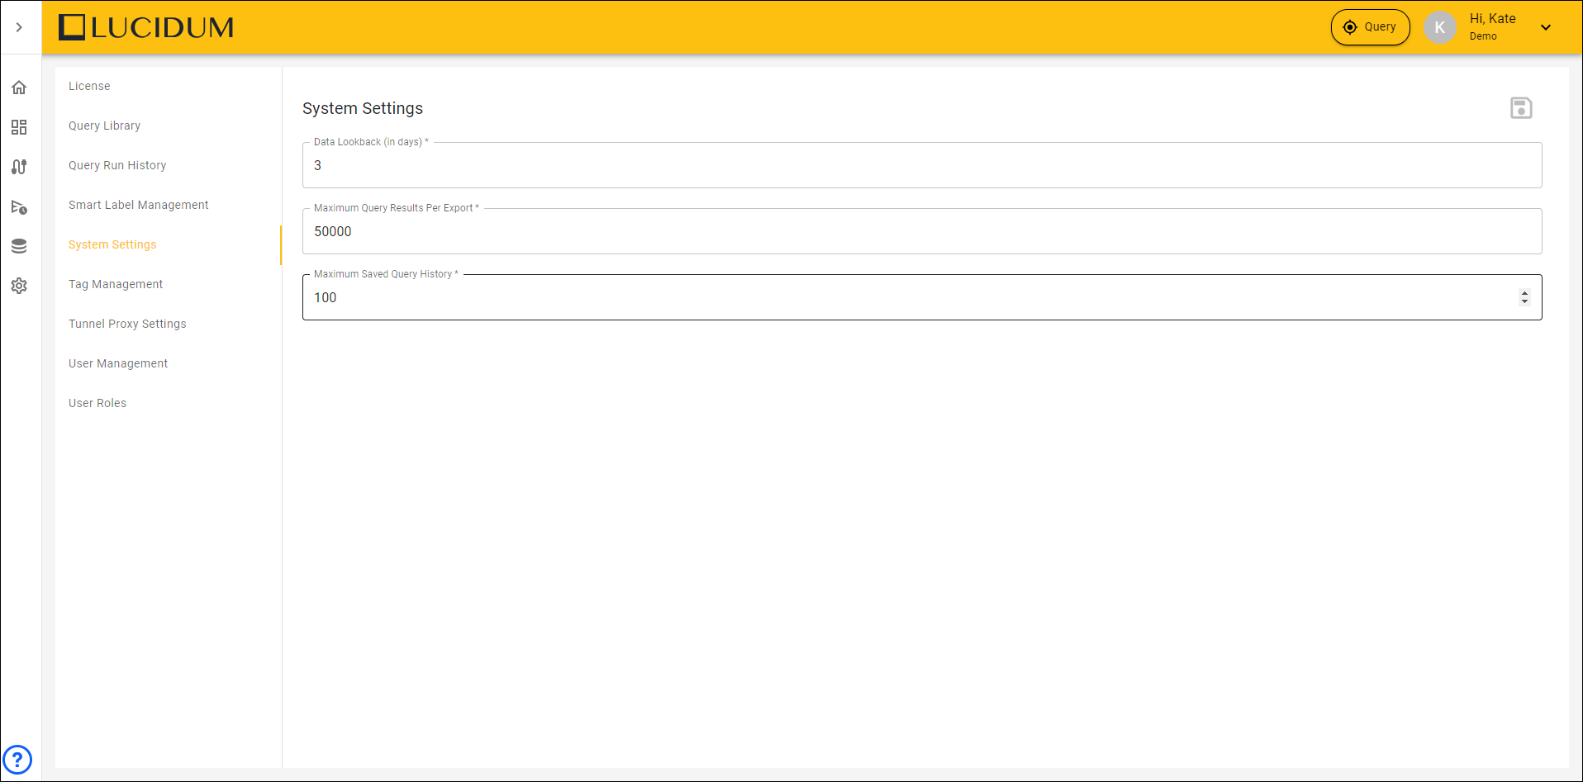Open User Management menu item
The width and height of the screenshot is (1583, 782).
tap(118, 363)
